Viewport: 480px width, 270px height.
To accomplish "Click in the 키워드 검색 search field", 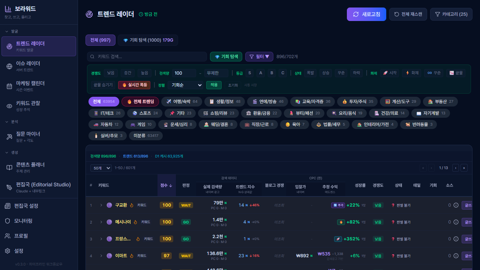I will (x=147, y=57).
